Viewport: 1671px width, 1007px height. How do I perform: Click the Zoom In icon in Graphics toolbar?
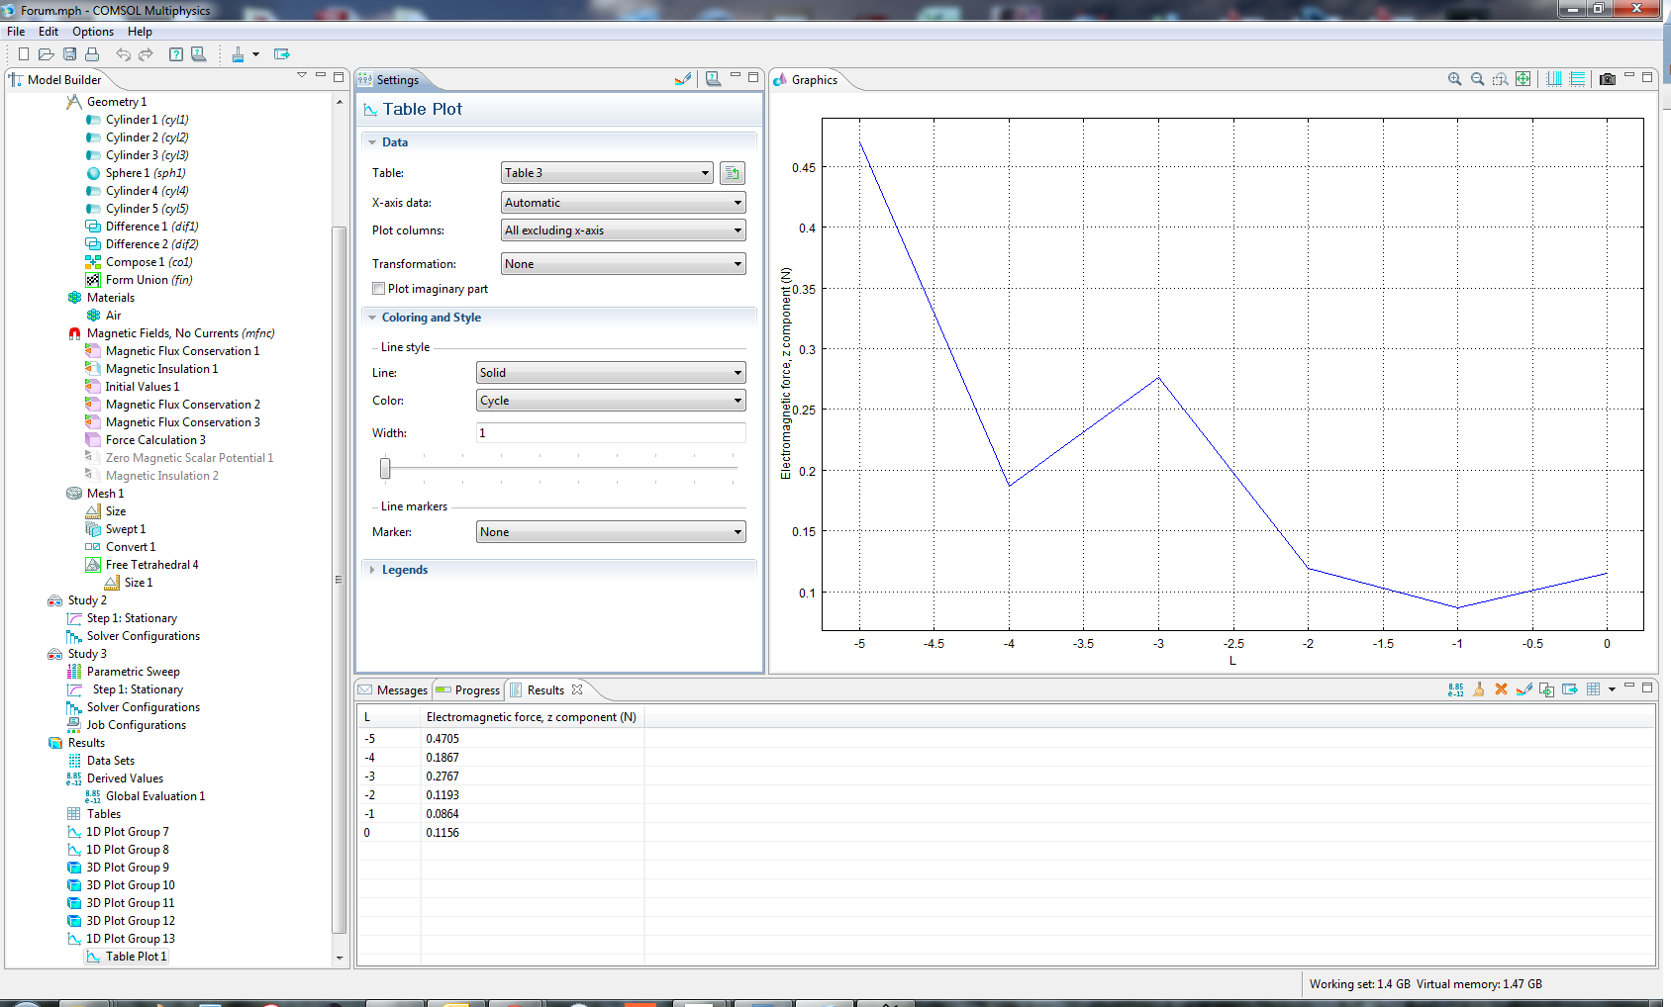pos(1454,79)
